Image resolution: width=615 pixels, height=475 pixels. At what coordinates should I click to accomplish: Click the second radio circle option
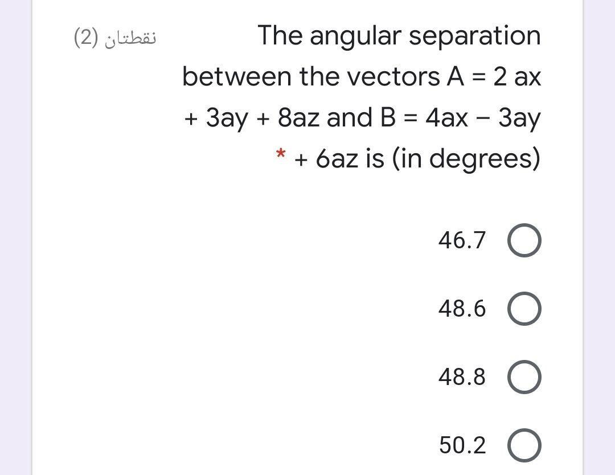[x=524, y=308]
